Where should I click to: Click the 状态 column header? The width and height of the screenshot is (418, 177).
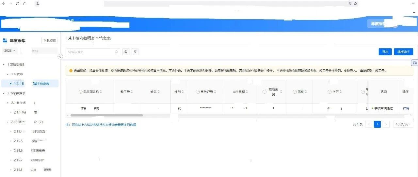[383, 92]
